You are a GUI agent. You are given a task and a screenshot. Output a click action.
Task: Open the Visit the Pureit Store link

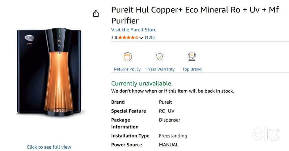pyautogui.click(x=134, y=30)
